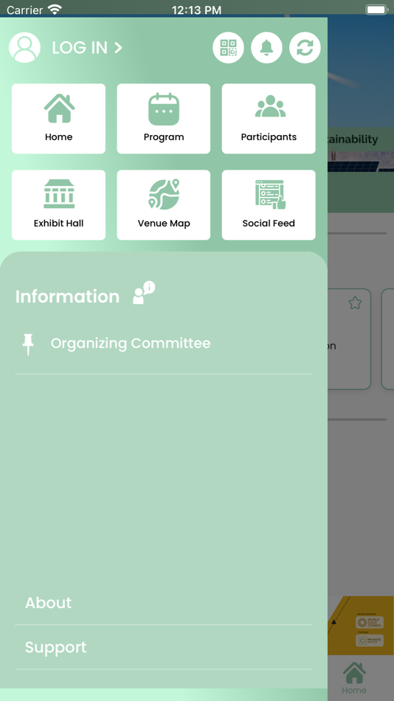Tap the user profile avatar icon
The image size is (394, 701).
(24, 47)
